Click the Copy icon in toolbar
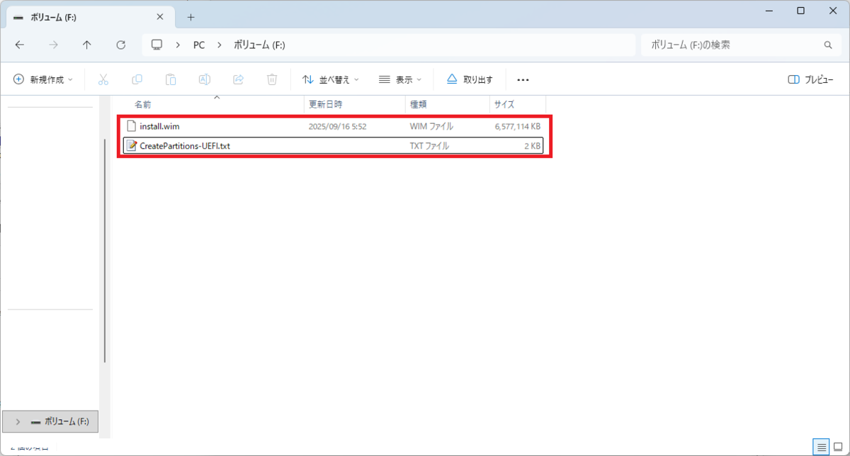 [x=137, y=79]
